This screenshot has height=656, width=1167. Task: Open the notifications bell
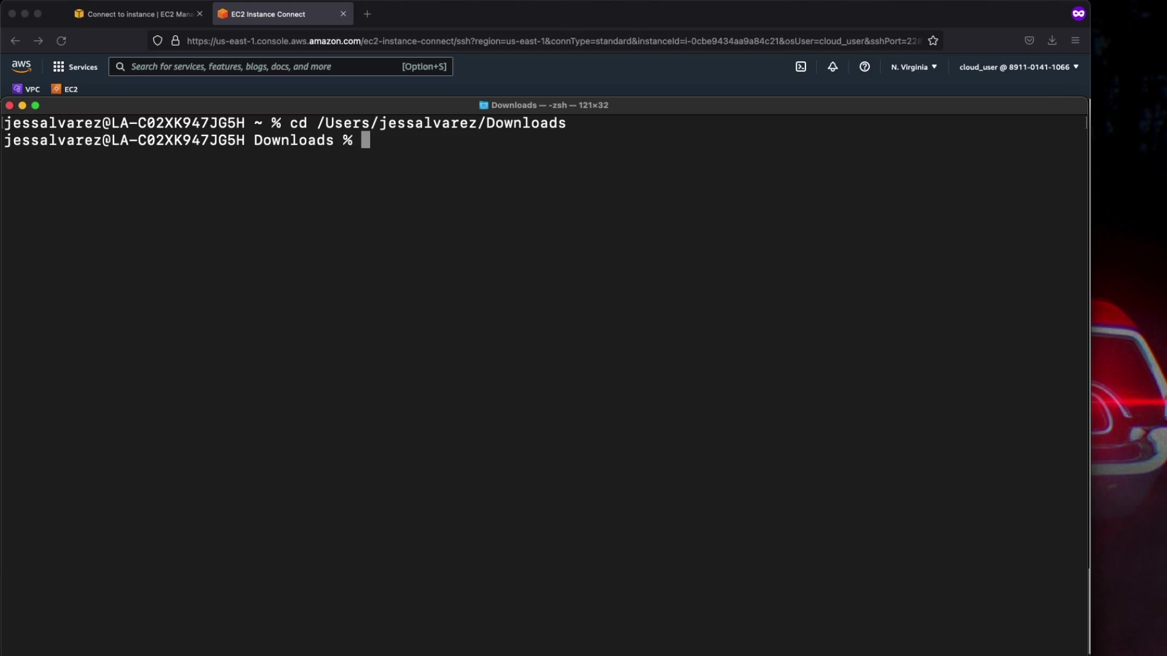tap(833, 67)
